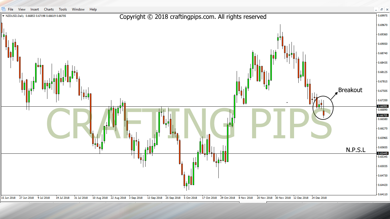Click the NZDUSD,Daily chart title text
The height and width of the screenshot is (219, 390).
(15, 16)
